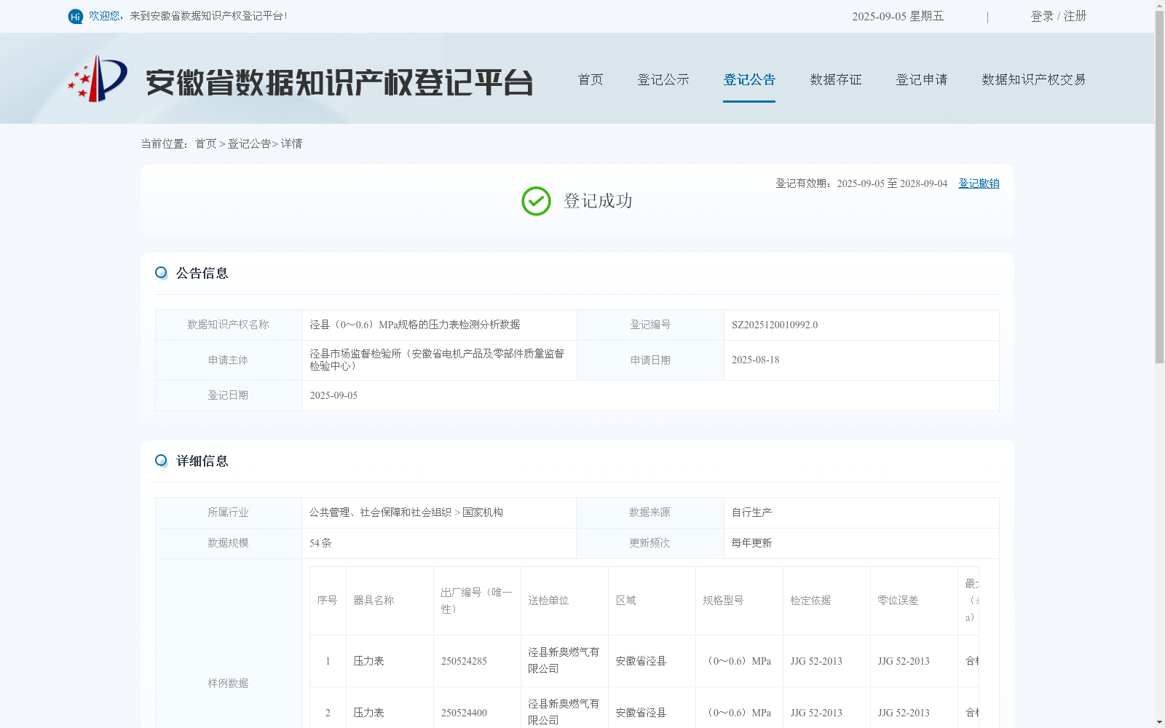
Task: Click the 出厂编号（唯一性） column header
Action: tap(476, 601)
